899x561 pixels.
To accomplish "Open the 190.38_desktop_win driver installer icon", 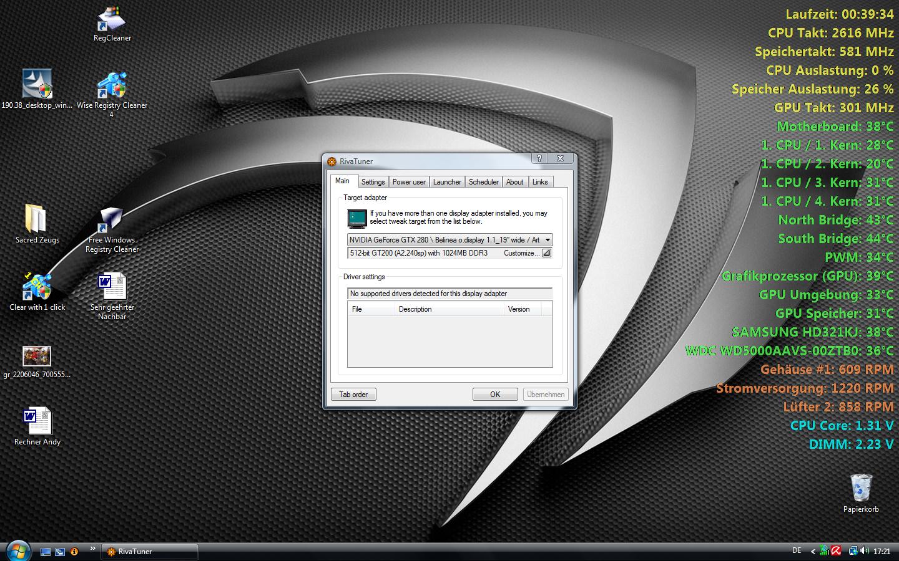I will (37, 89).
